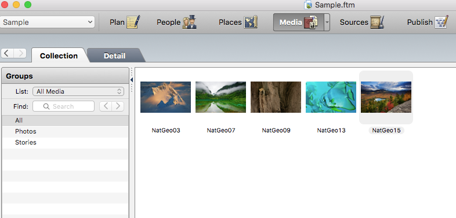Open the Sources workspace scroll icon
This screenshot has height=218, width=456.
point(377,22)
